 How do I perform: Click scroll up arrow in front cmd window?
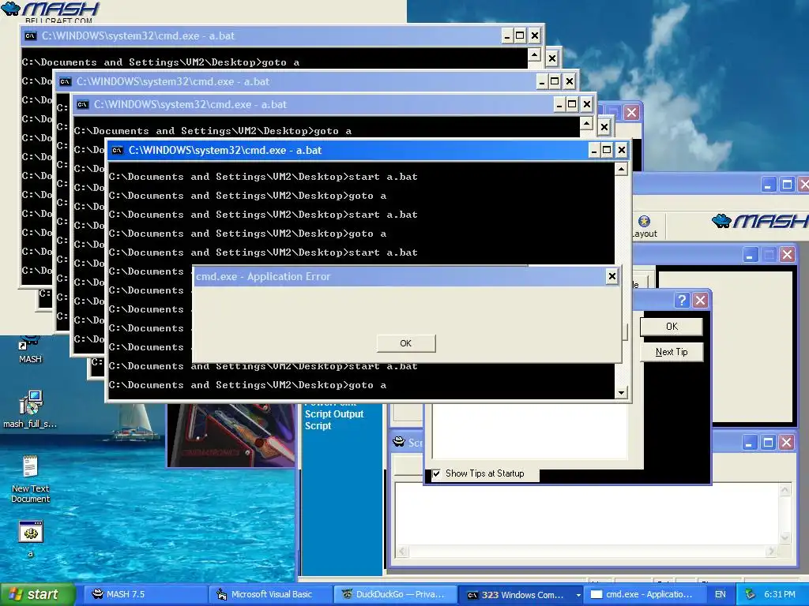621,169
